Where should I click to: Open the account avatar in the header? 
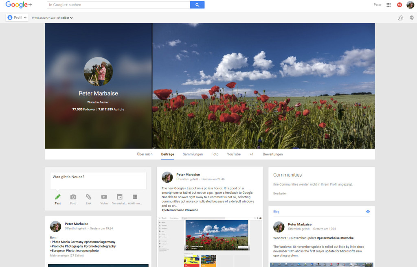pyautogui.click(x=410, y=5)
